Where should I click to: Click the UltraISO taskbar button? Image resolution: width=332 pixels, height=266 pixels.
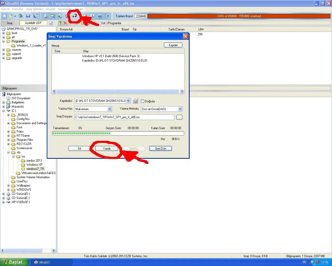pyautogui.click(x=52, y=262)
